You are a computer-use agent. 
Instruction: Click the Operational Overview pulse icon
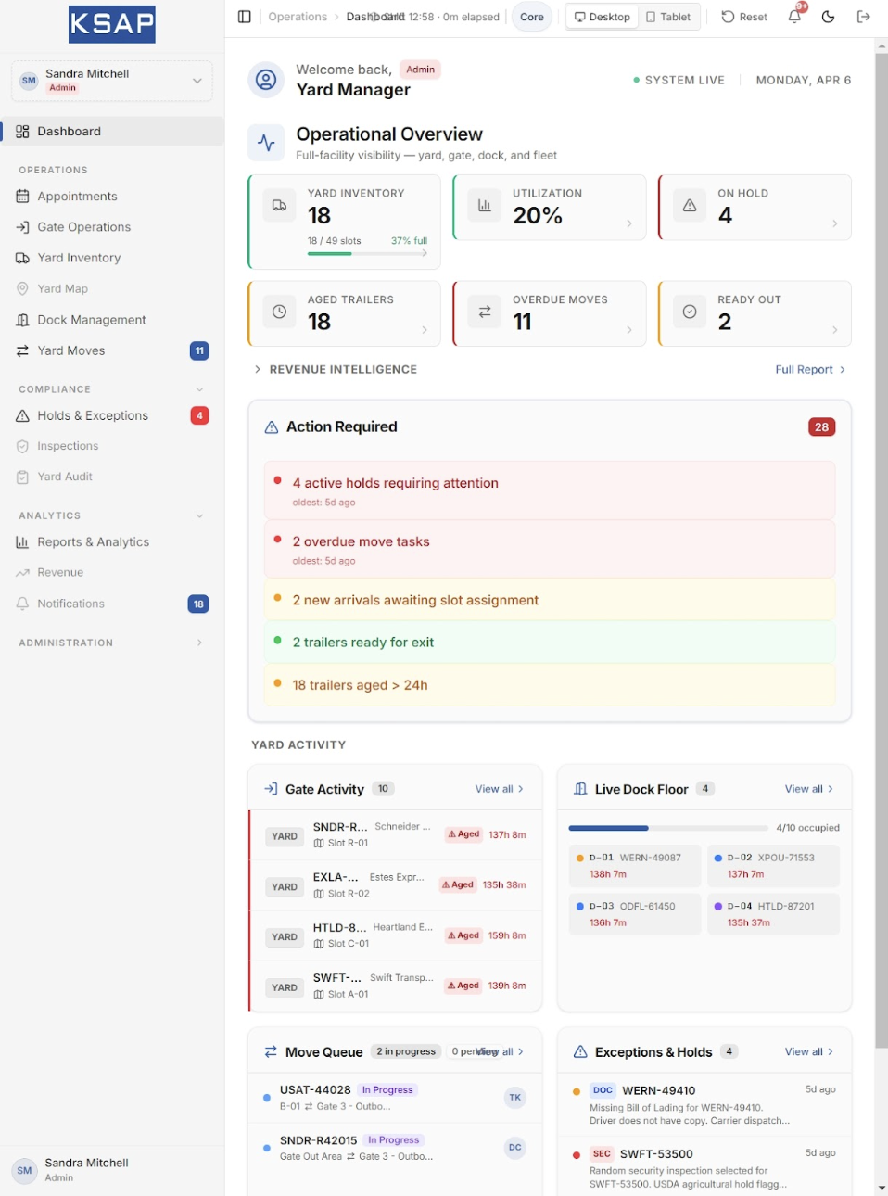coord(266,143)
